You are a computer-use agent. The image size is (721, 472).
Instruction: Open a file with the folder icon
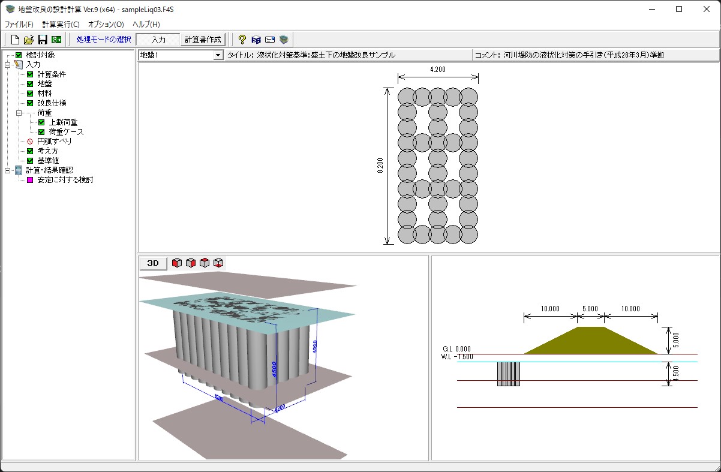(x=29, y=40)
